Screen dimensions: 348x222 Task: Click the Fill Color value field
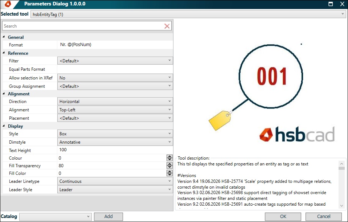pyautogui.click(x=112, y=173)
